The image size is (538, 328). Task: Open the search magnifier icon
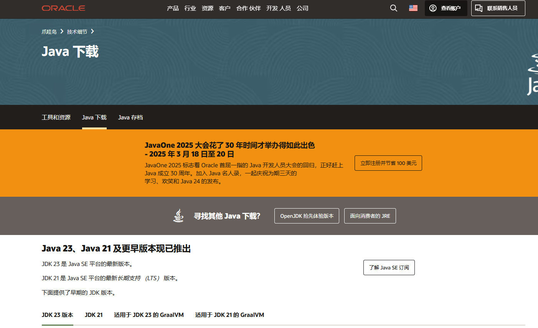pos(394,8)
